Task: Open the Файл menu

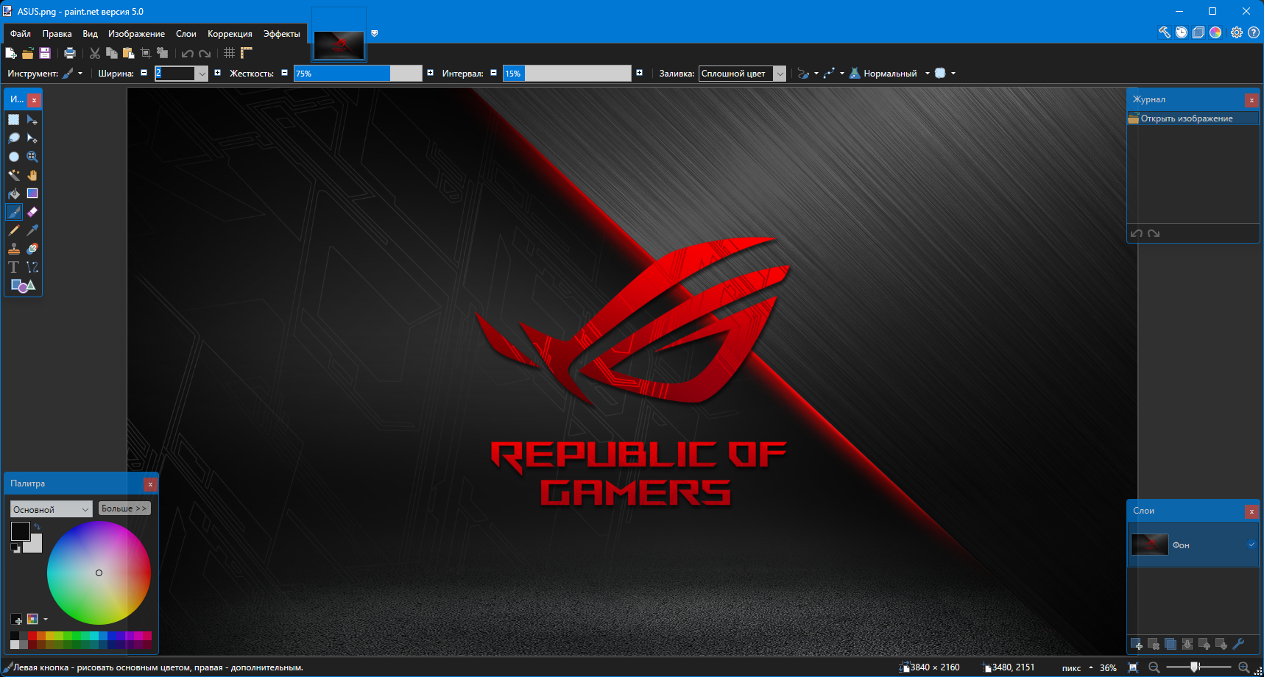Action: point(21,34)
